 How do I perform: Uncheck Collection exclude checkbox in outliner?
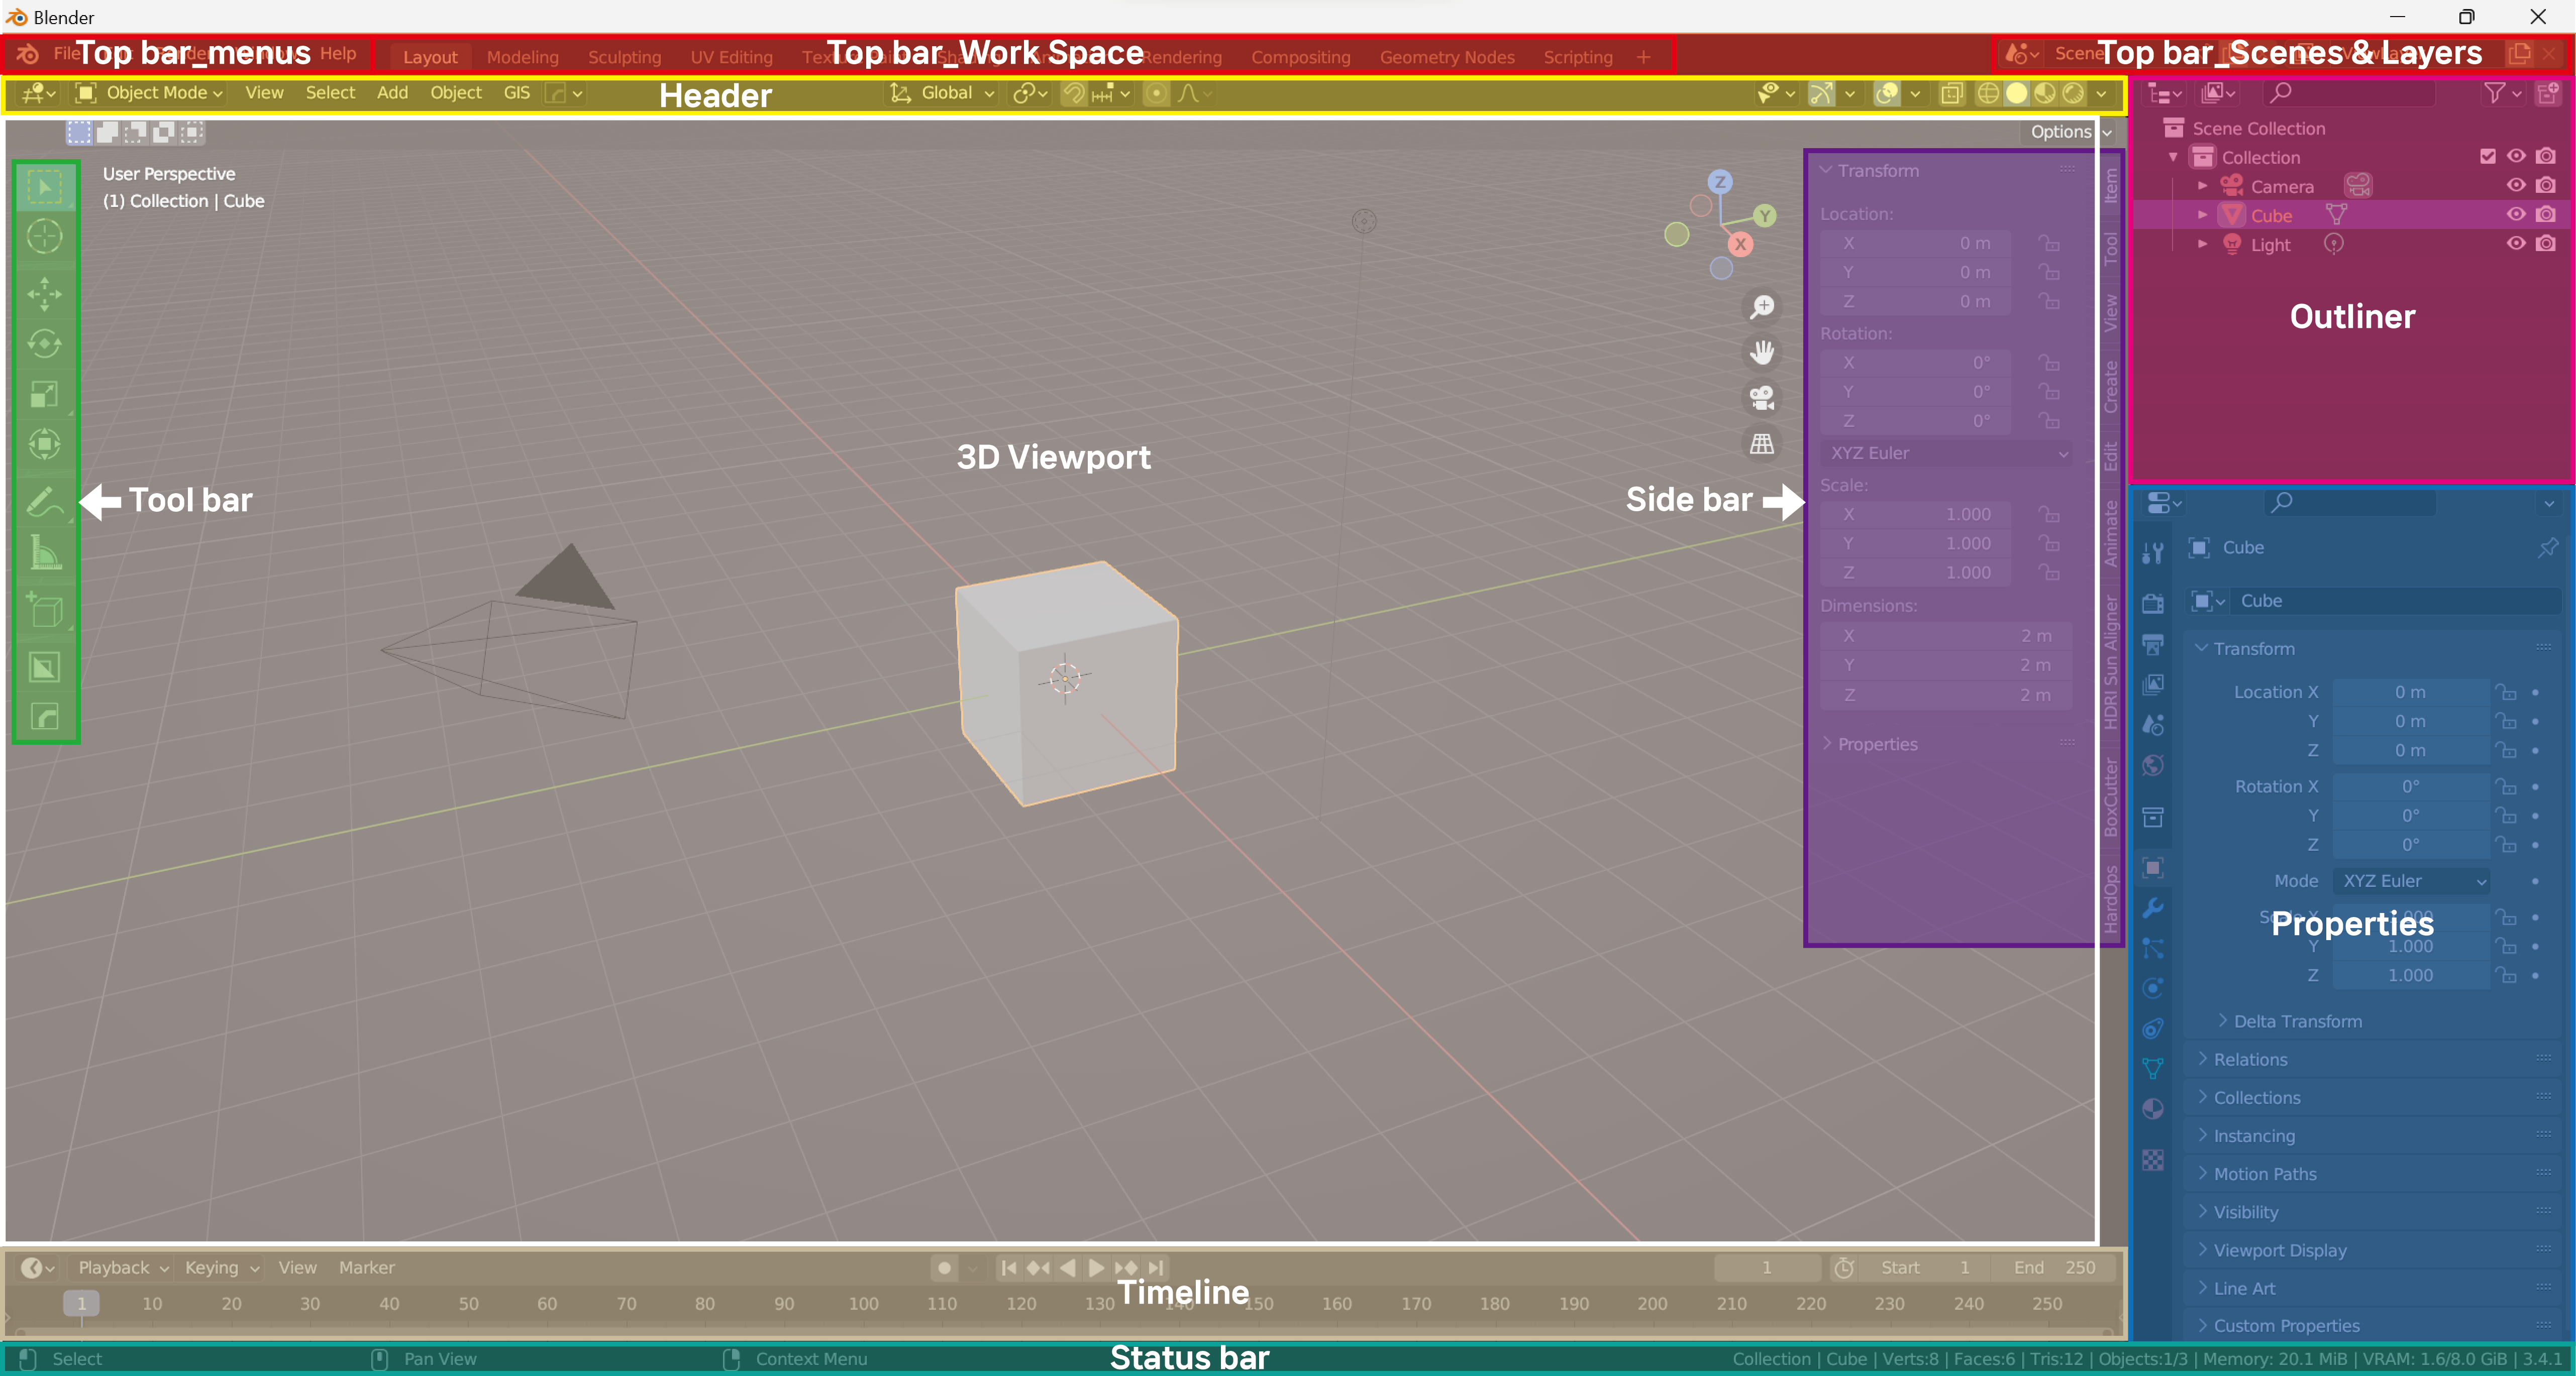[2487, 156]
